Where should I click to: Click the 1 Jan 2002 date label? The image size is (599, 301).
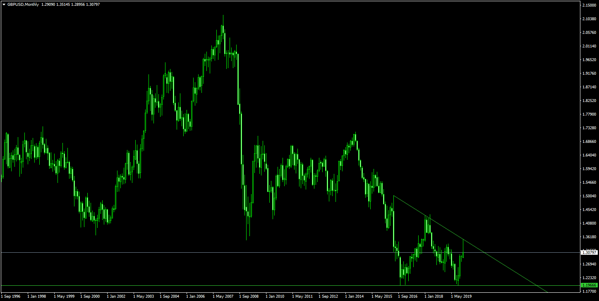pyautogui.click(x=117, y=296)
